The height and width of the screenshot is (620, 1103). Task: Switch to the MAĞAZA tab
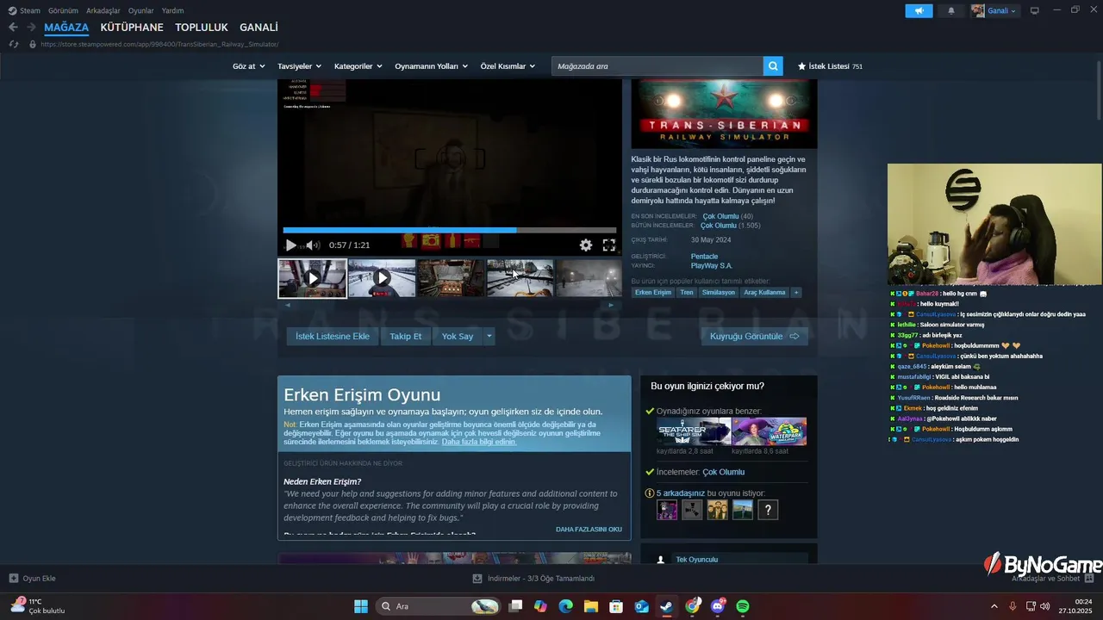click(66, 28)
